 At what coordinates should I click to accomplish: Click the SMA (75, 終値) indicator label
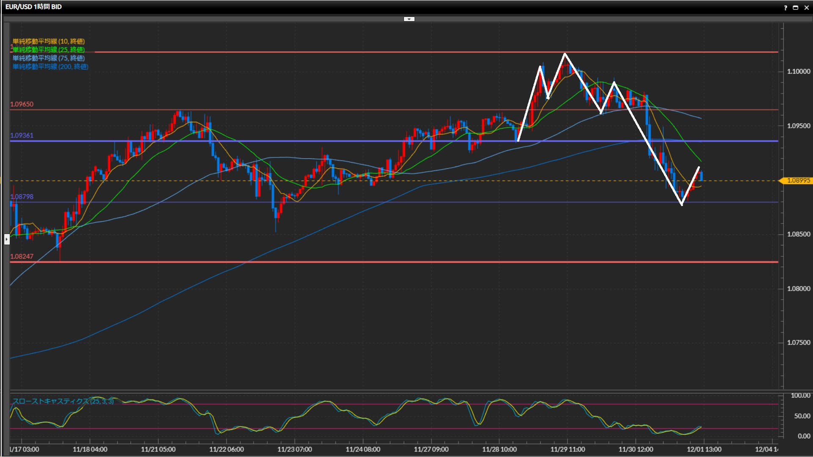pos(49,58)
